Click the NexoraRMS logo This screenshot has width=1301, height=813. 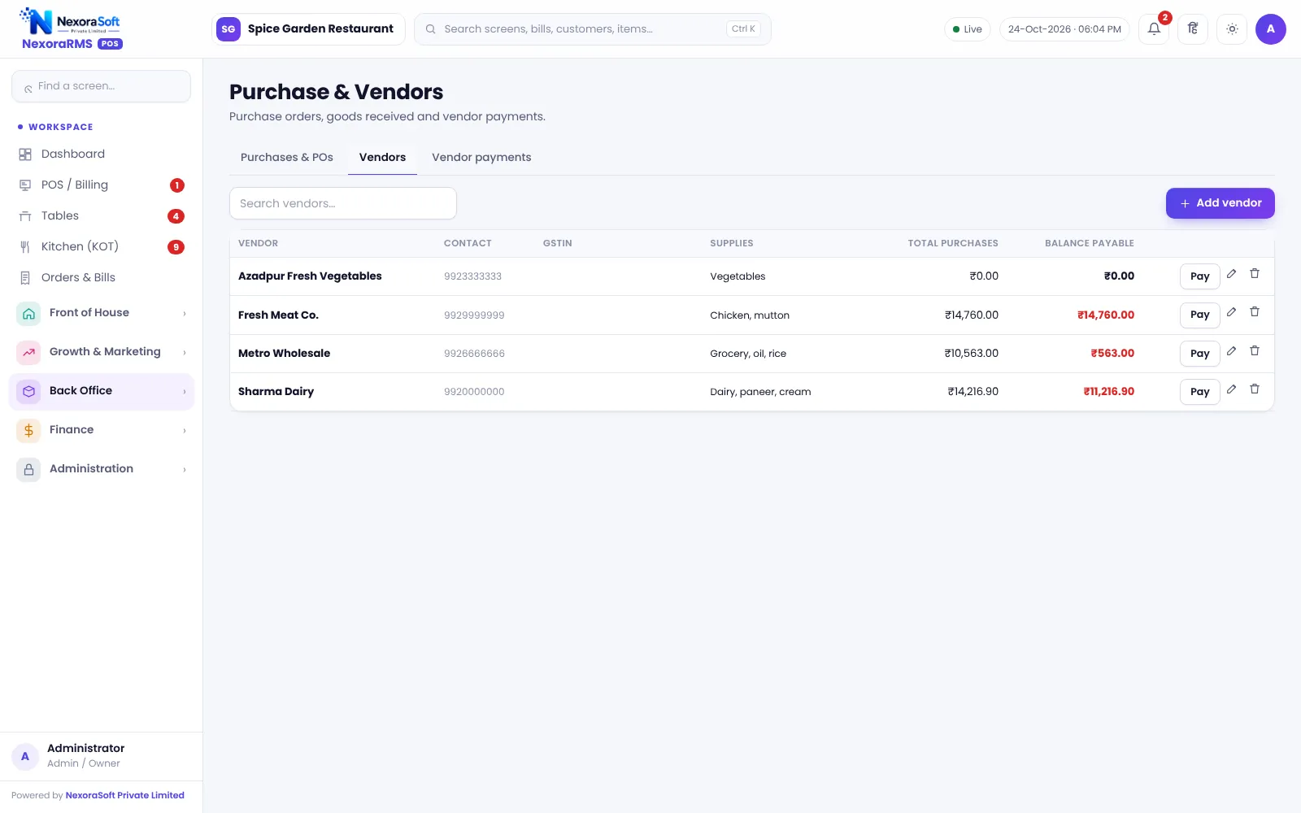pyautogui.click(x=72, y=29)
